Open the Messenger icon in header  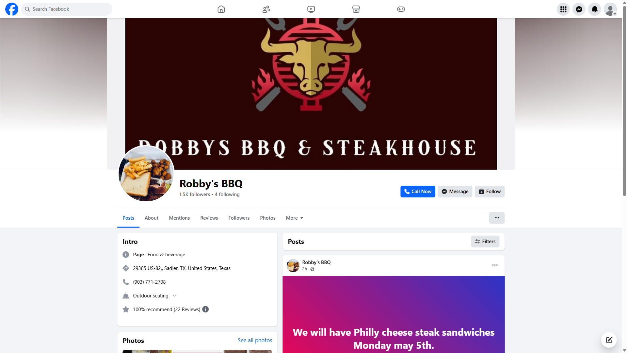(579, 9)
